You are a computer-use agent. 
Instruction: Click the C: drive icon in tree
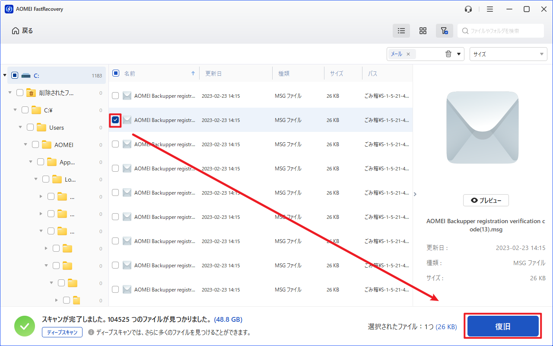[x=26, y=75]
